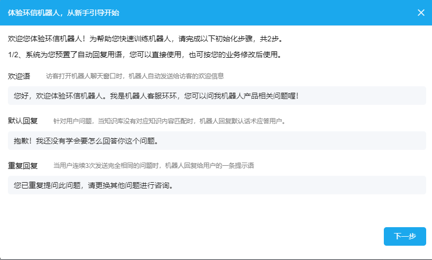Click the grey hint text beside 重复回复

pos(154,166)
